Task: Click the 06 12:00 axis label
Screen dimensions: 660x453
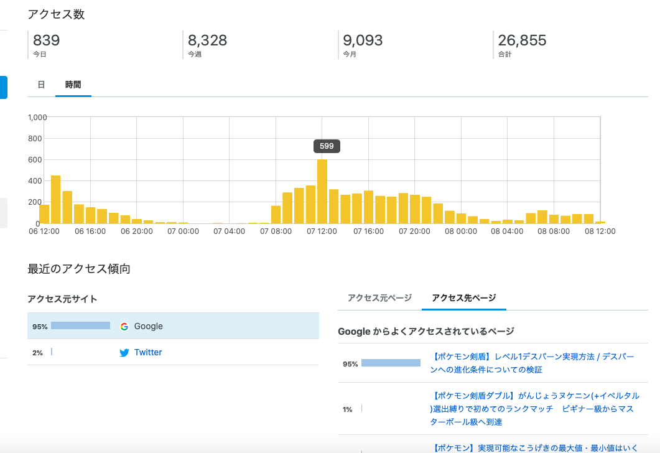Action: pos(44,231)
